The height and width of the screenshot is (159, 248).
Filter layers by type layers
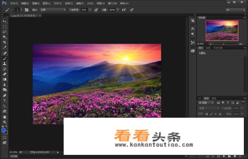pyautogui.click(x=228, y=103)
